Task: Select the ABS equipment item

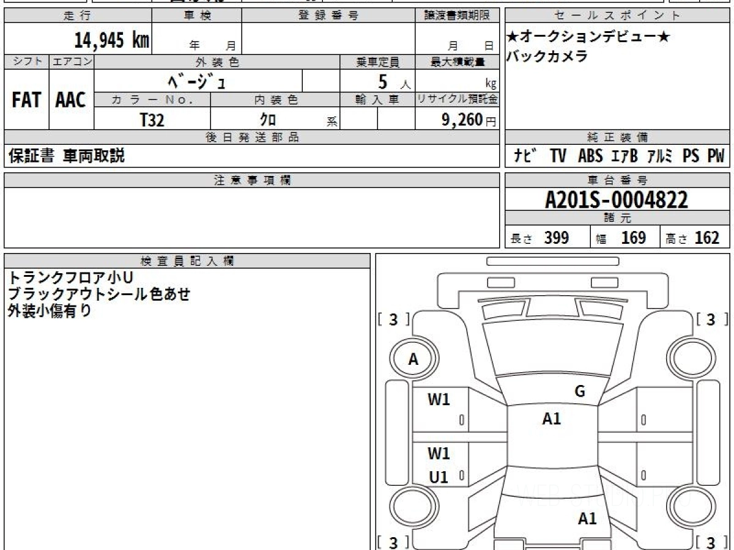Action: click(590, 156)
